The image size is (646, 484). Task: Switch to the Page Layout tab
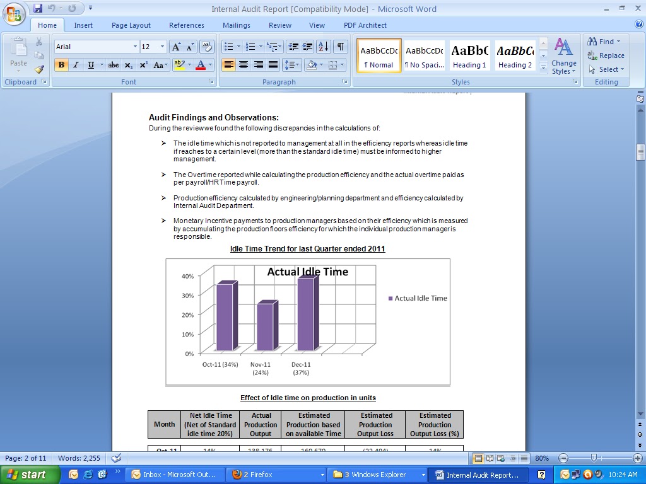(x=131, y=25)
